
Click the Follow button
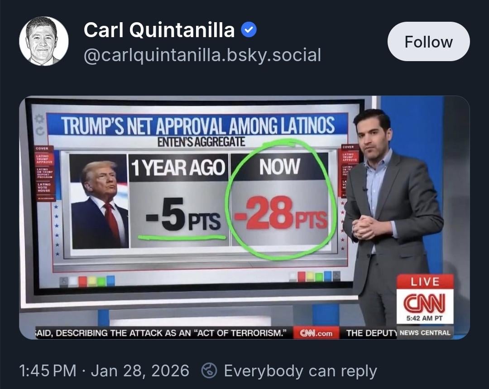coord(428,42)
